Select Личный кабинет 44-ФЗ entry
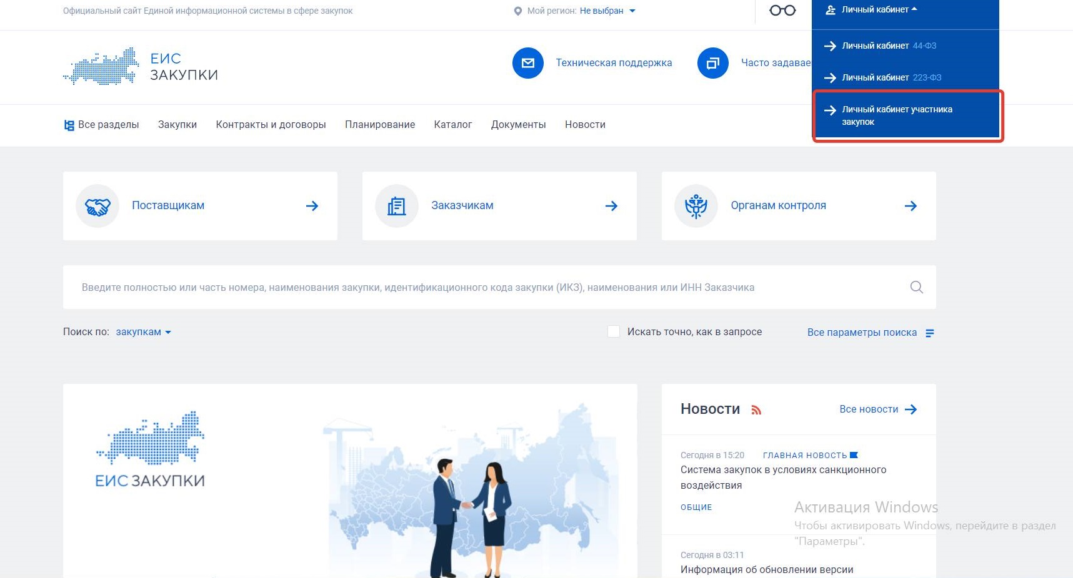Screen dimensions: 1073x578 (906, 46)
